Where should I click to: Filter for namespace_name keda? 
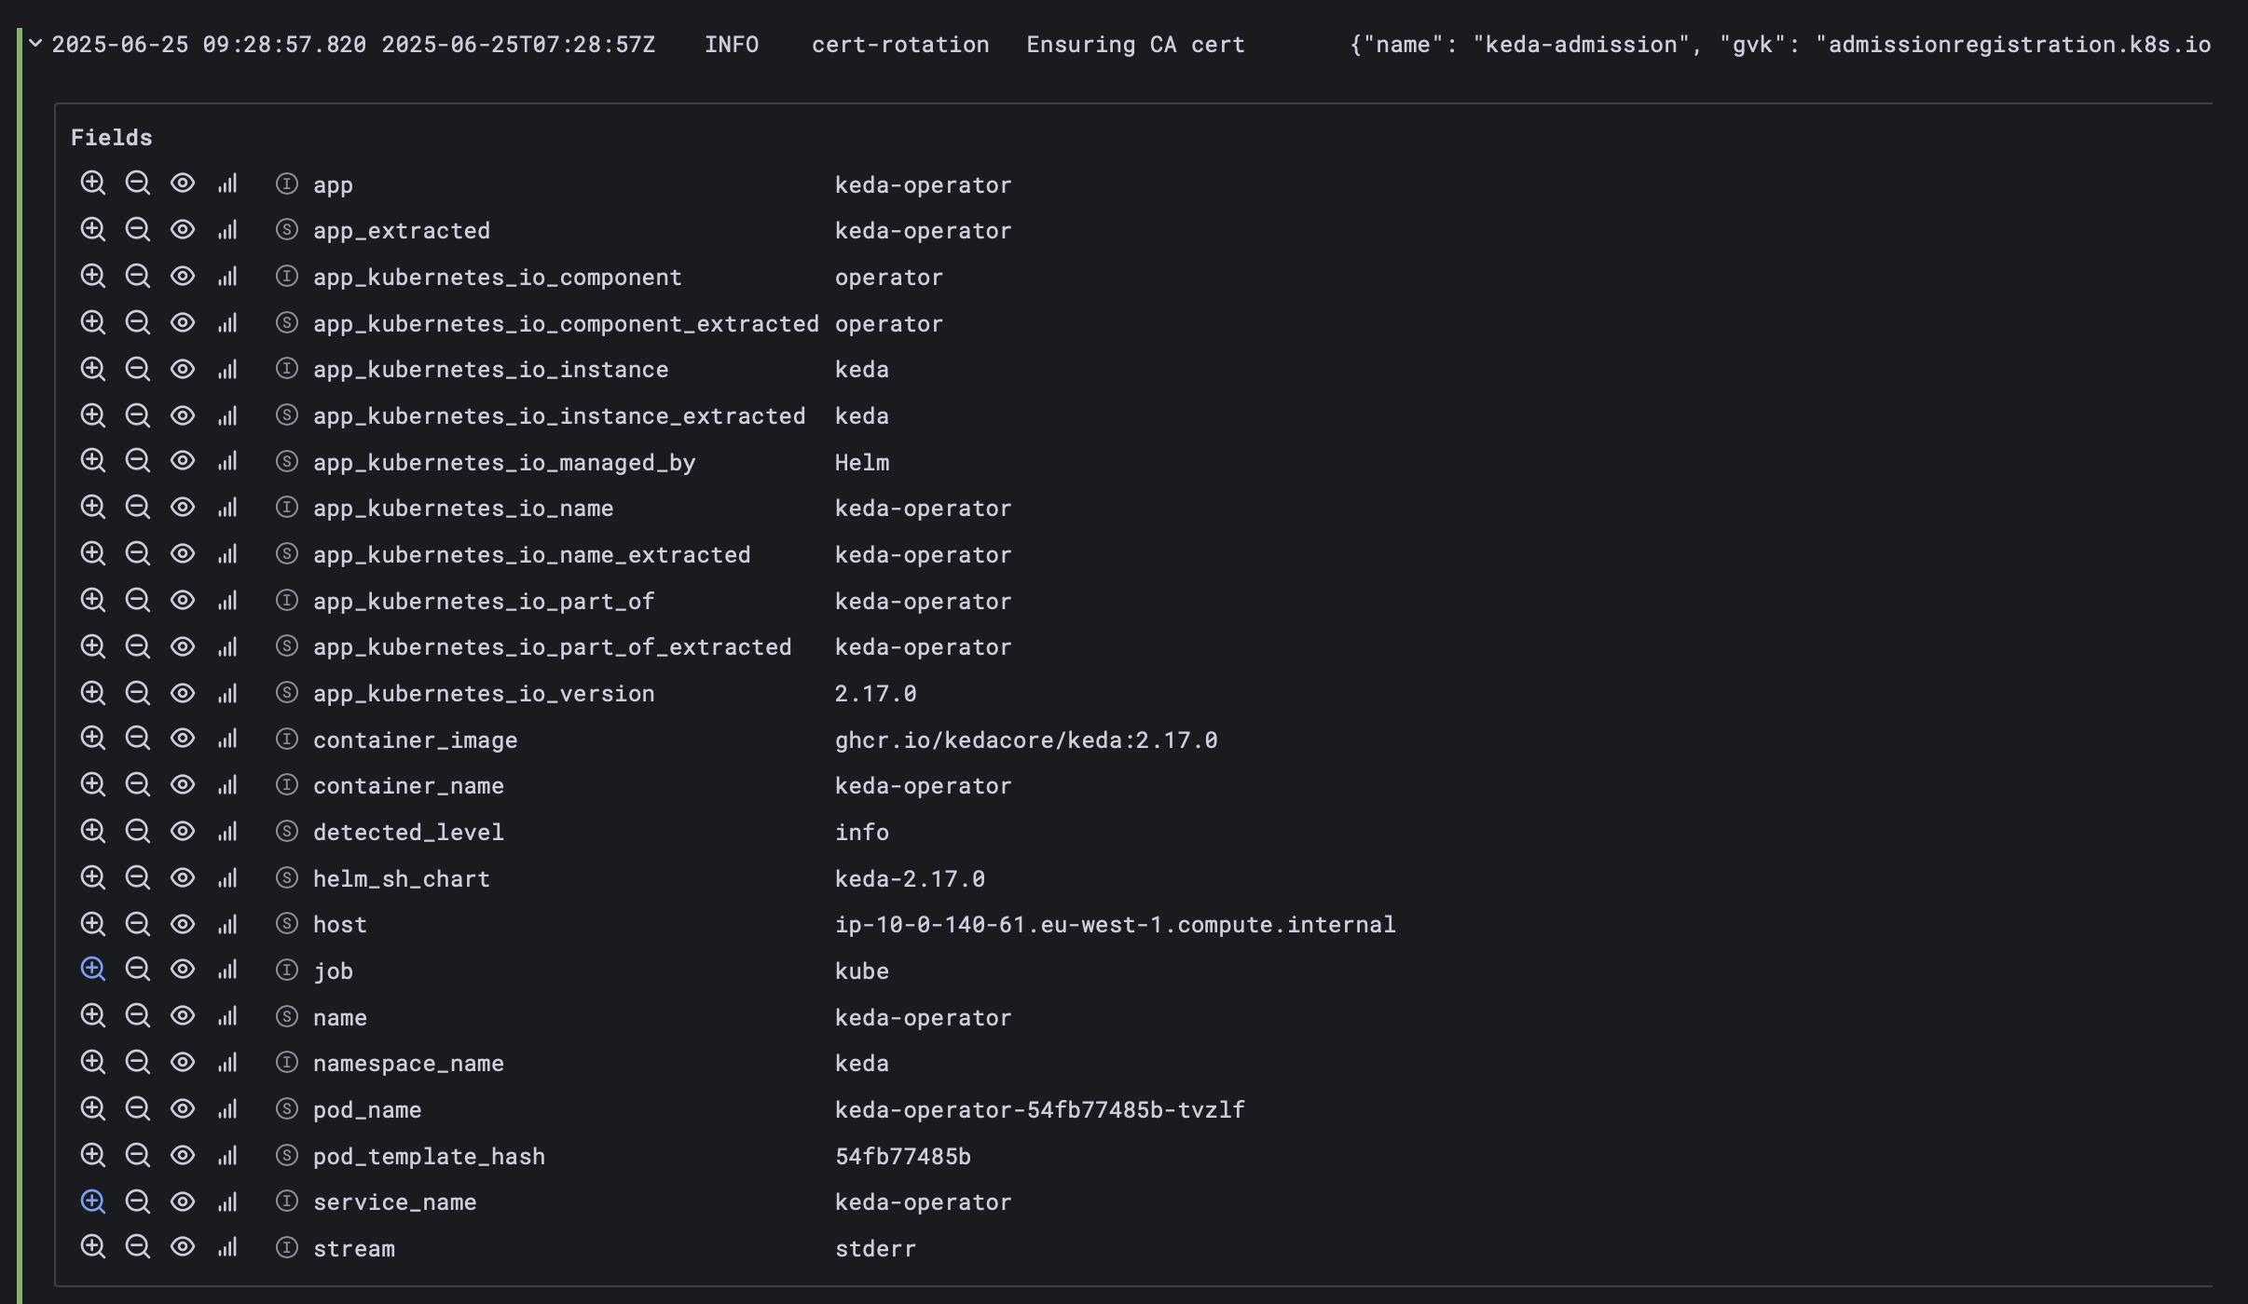pyautogui.click(x=94, y=1062)
